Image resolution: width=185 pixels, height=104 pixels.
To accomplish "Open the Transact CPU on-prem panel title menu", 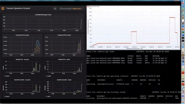I will coord(23,35).
